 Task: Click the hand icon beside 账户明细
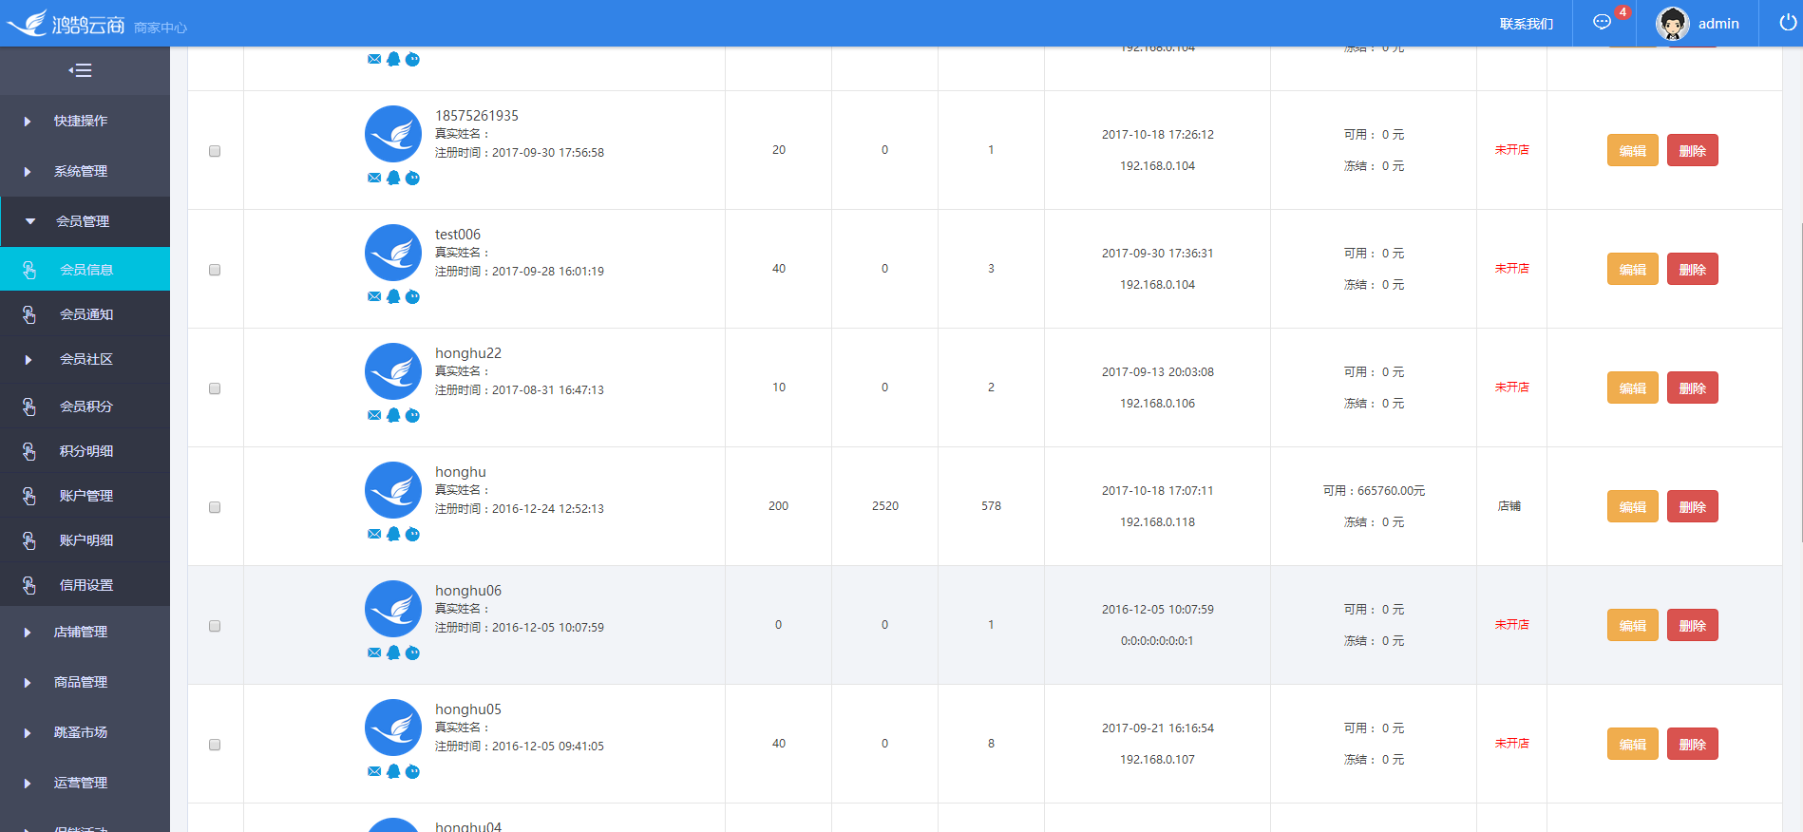pyautogui.click(x=29, y=540)
